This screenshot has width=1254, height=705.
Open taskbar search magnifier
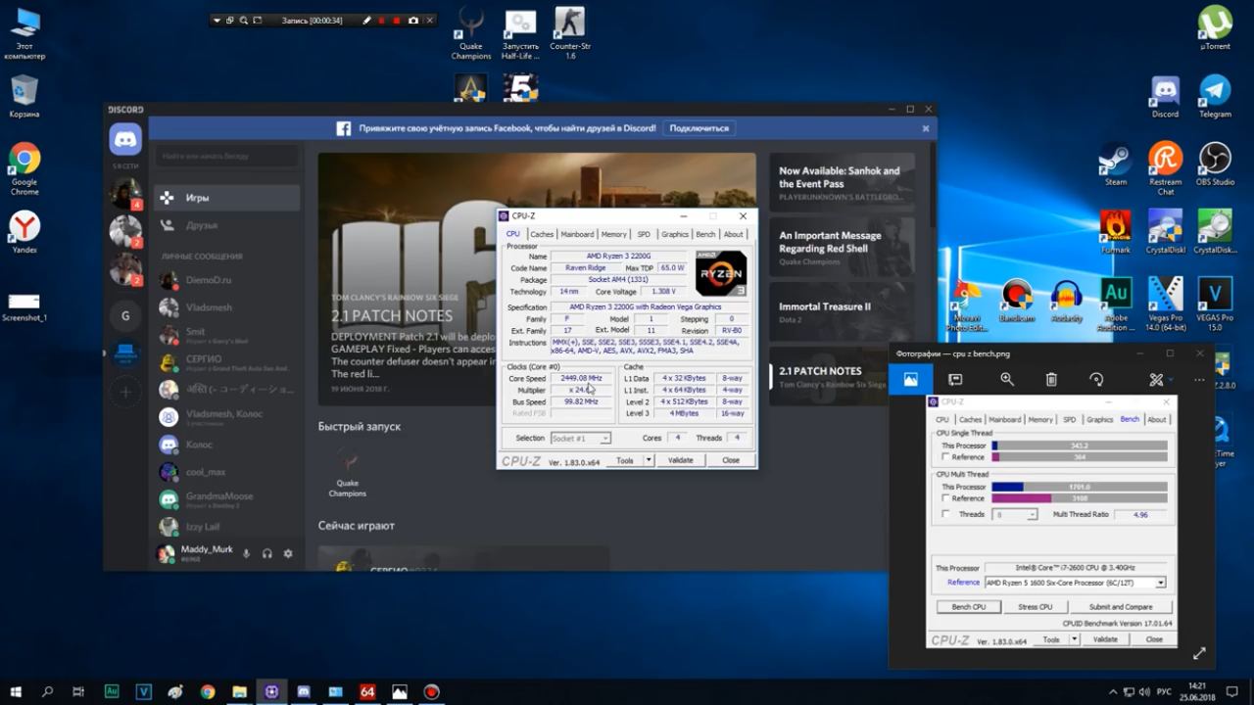47,691
